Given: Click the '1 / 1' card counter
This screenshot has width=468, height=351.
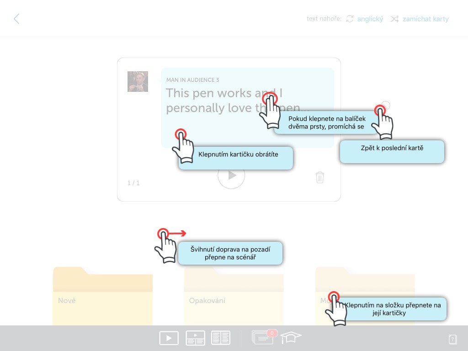Looking at the screenshot, I should [x=133, y=183].
